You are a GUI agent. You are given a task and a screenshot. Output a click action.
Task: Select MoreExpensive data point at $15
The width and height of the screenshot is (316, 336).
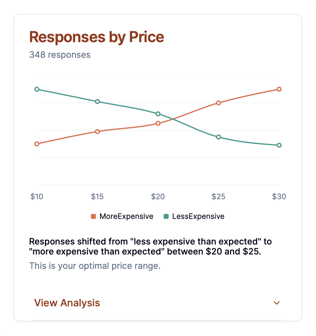97,131
